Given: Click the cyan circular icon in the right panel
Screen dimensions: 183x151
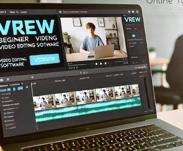Looking at the screenshot, I should click(134, 36).
